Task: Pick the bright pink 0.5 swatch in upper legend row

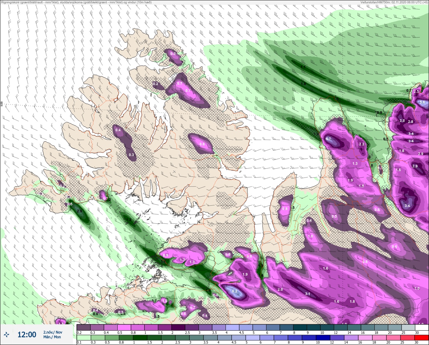Action: pos(124,327)
